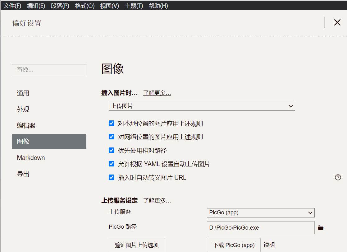The image size is (347, 252).
Task: Click the folder icon beside PicGo path
Action: point(321,228)
